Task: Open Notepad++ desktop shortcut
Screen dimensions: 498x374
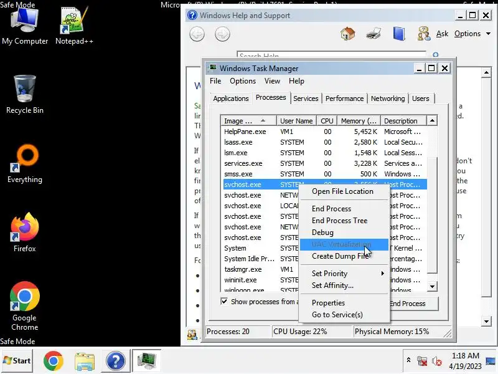Action: tap(74, 26)
